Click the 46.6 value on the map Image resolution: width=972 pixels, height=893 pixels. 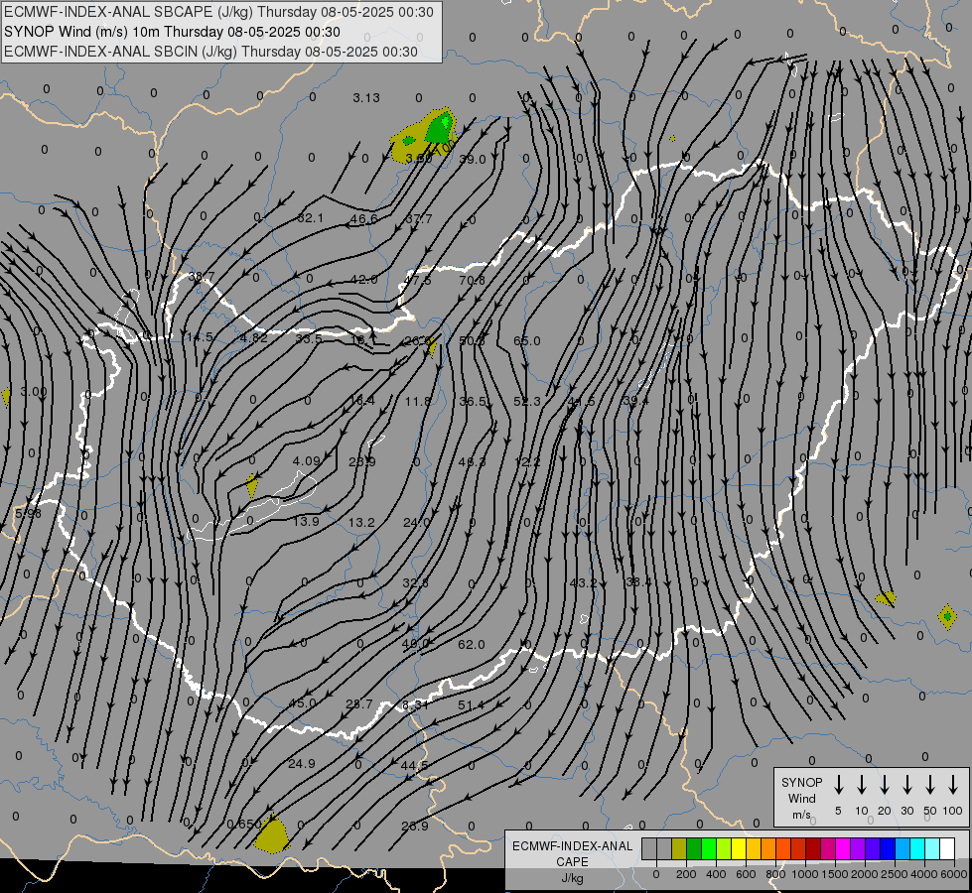pyautogui.click(x=364, y=218)
